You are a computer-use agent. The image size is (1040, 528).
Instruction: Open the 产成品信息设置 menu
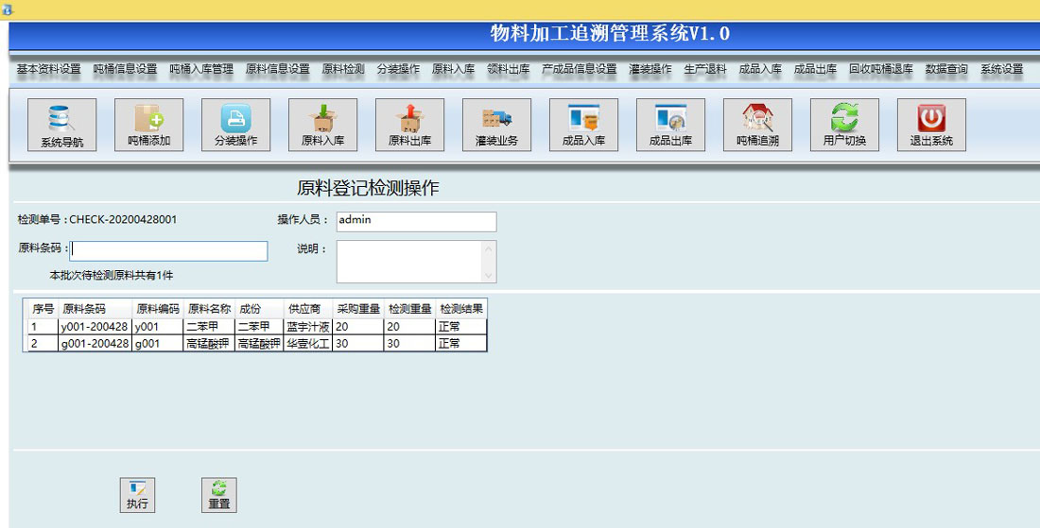(579, 69)
